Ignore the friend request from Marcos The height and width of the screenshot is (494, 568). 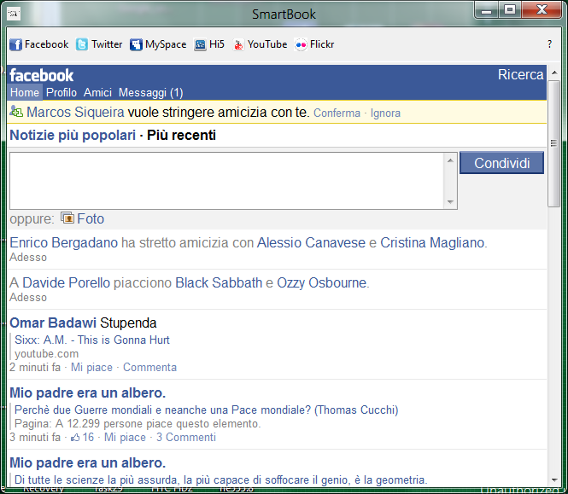[385, 113]
